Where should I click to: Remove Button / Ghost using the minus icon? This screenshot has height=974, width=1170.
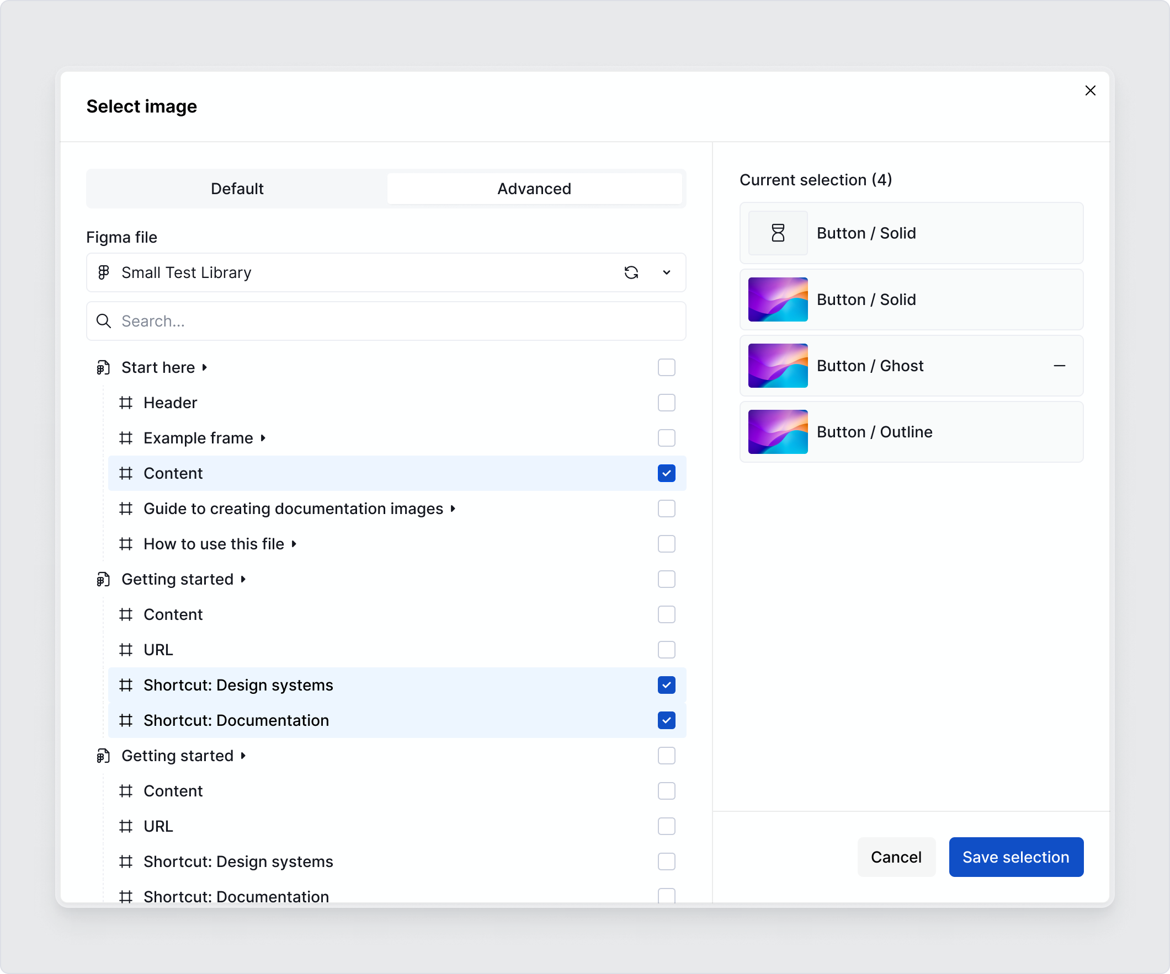pyautogui.click(x=1059, y=366)
